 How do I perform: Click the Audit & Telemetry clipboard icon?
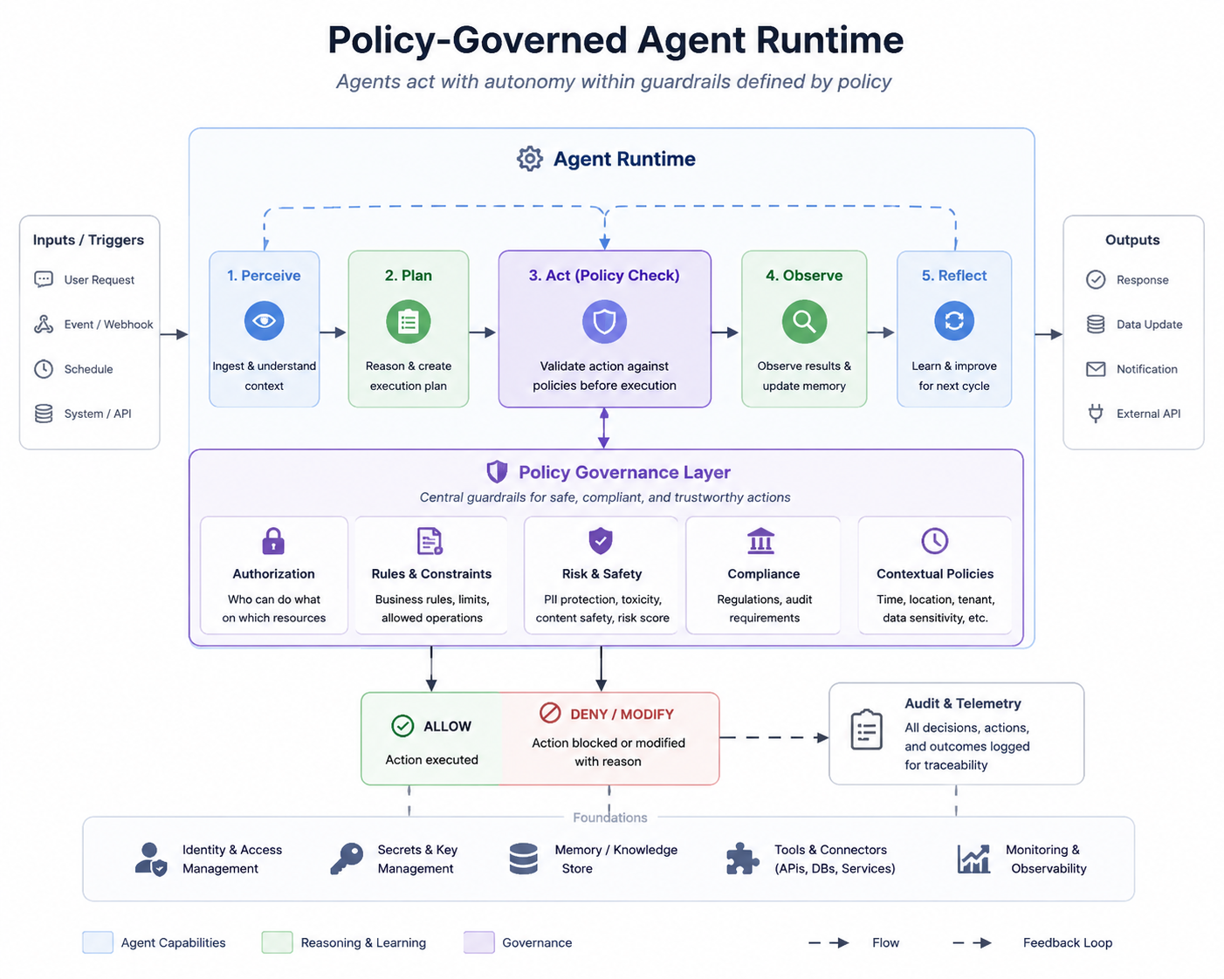[x=867, y=729]
